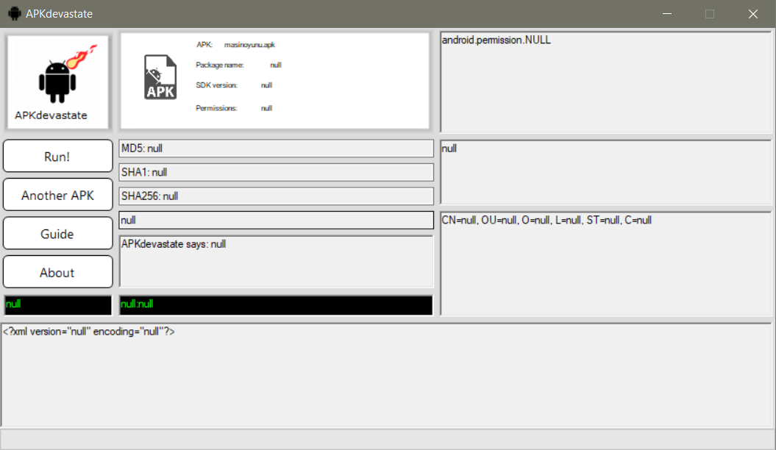Click the masinoyunu.apk file name label

tap(249, 45)
